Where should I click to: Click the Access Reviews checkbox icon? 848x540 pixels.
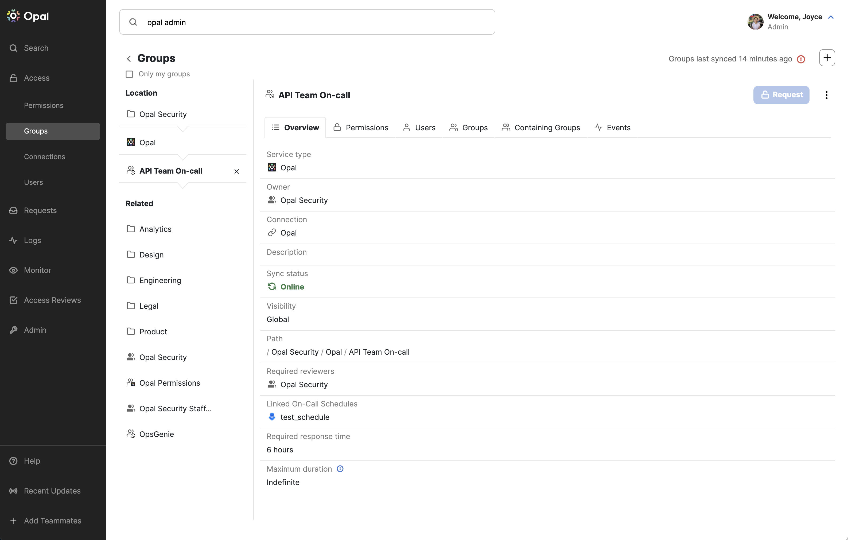(x=13, y=300)
